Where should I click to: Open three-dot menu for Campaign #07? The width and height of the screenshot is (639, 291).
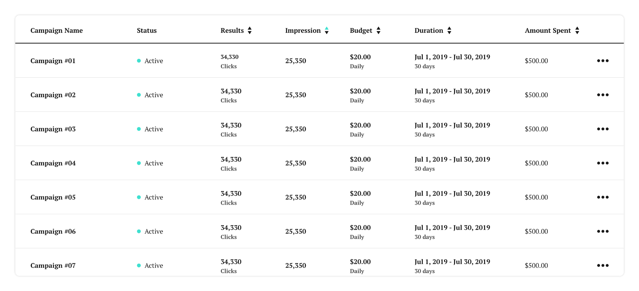[x=603, y=265]
